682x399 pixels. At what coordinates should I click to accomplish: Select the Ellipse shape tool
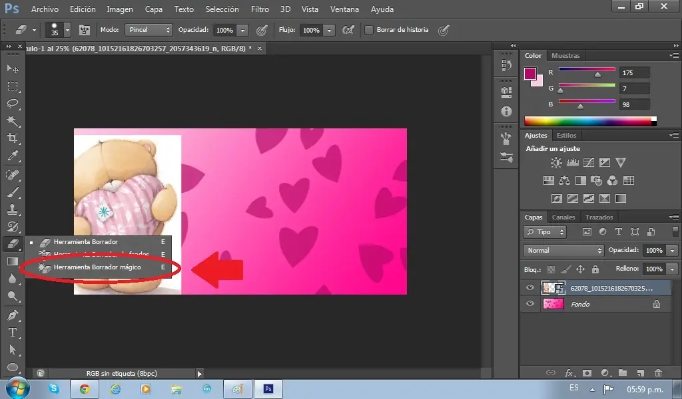13,367
